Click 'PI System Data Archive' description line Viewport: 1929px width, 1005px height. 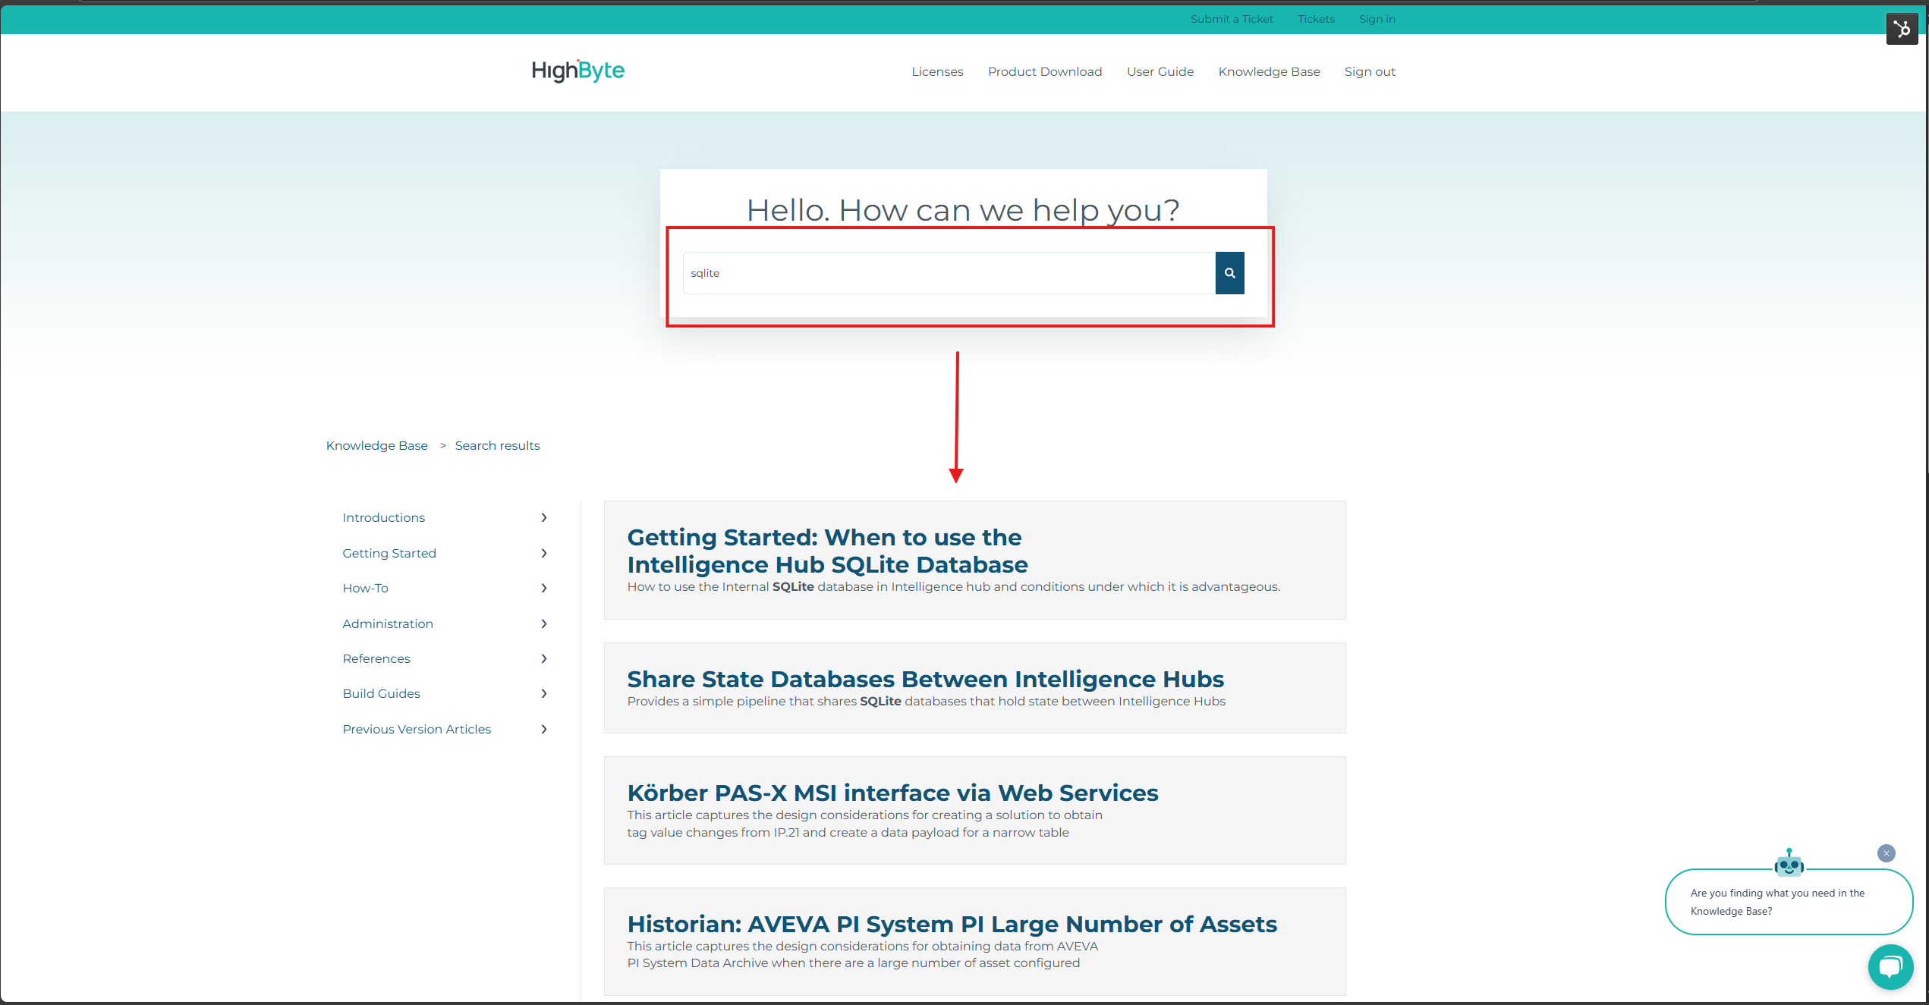853,963
